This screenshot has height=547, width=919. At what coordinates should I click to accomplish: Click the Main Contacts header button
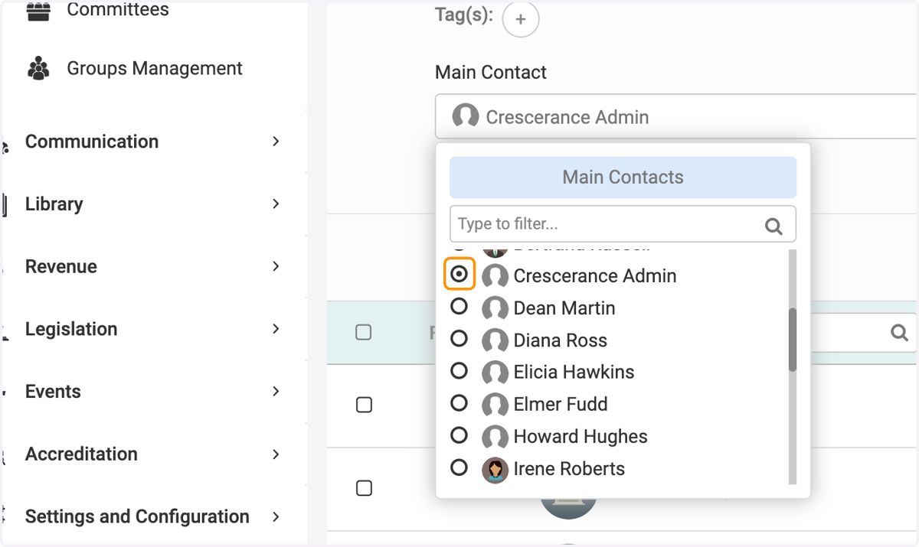(623, 177)
